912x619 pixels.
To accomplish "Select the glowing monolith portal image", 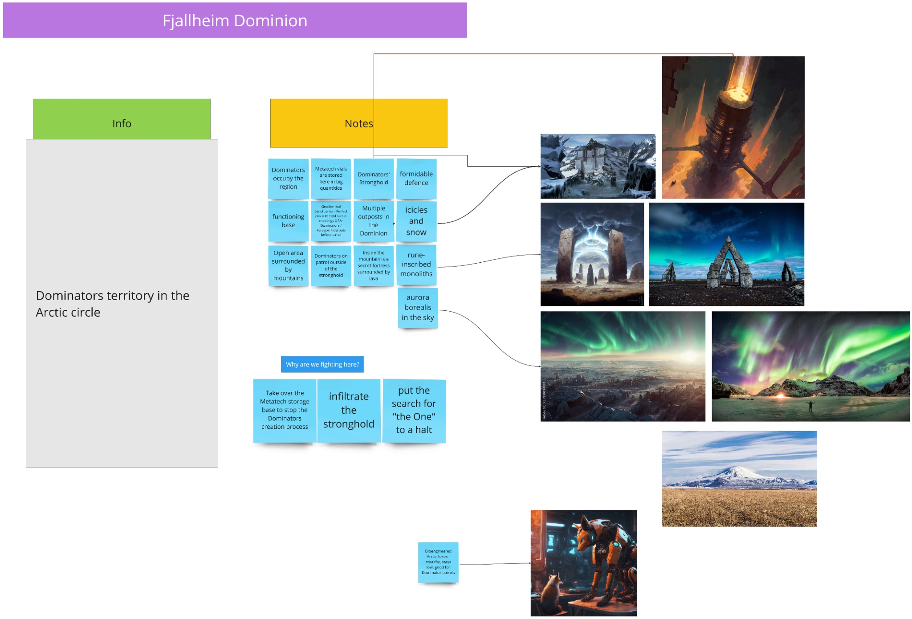I will (592, 254).
